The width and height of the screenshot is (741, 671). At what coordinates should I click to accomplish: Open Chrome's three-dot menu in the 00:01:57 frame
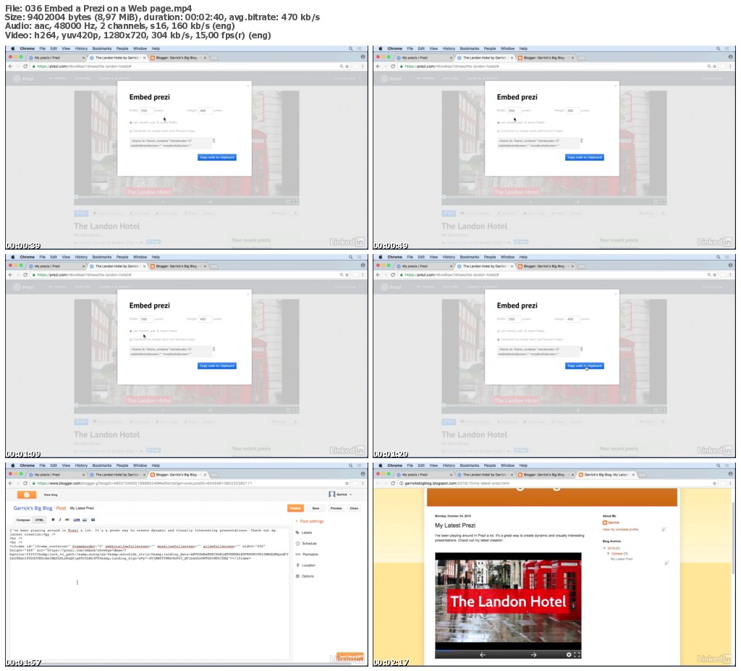(x=363, y=484)
